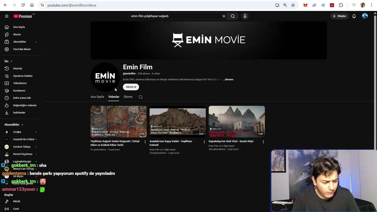Switch to channel Ana Sayfa tab
377x212 pixels.
click(97, 97)
